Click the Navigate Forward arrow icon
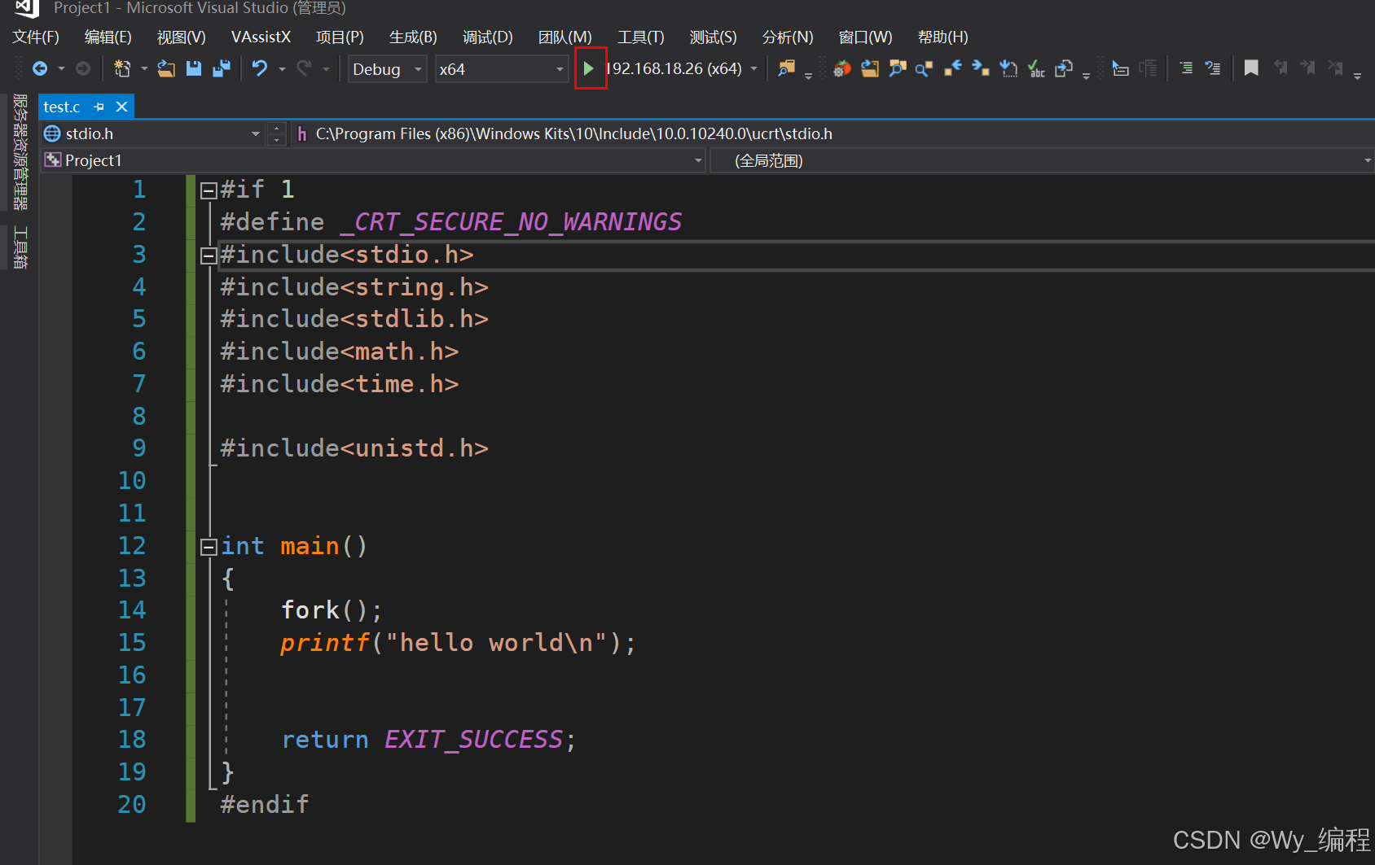The width and height of the screenshot is (1375, 865). (83, 69)
